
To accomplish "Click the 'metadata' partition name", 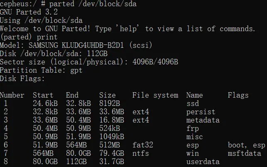I will pyautogui.click(x=203, y=120).
